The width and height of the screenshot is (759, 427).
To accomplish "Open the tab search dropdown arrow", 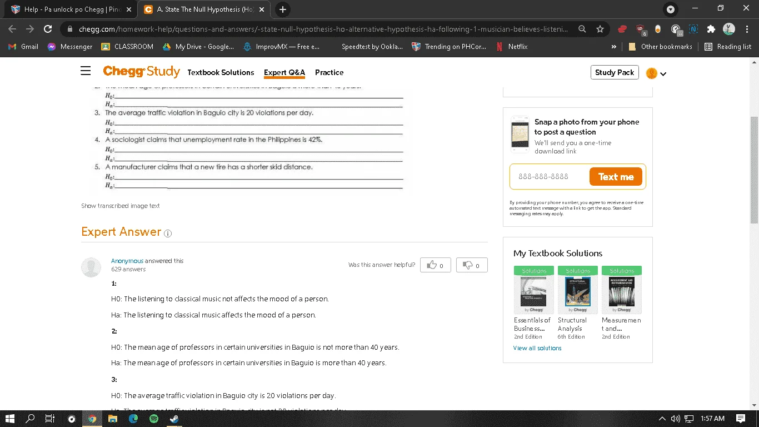I will click(671, 9).
